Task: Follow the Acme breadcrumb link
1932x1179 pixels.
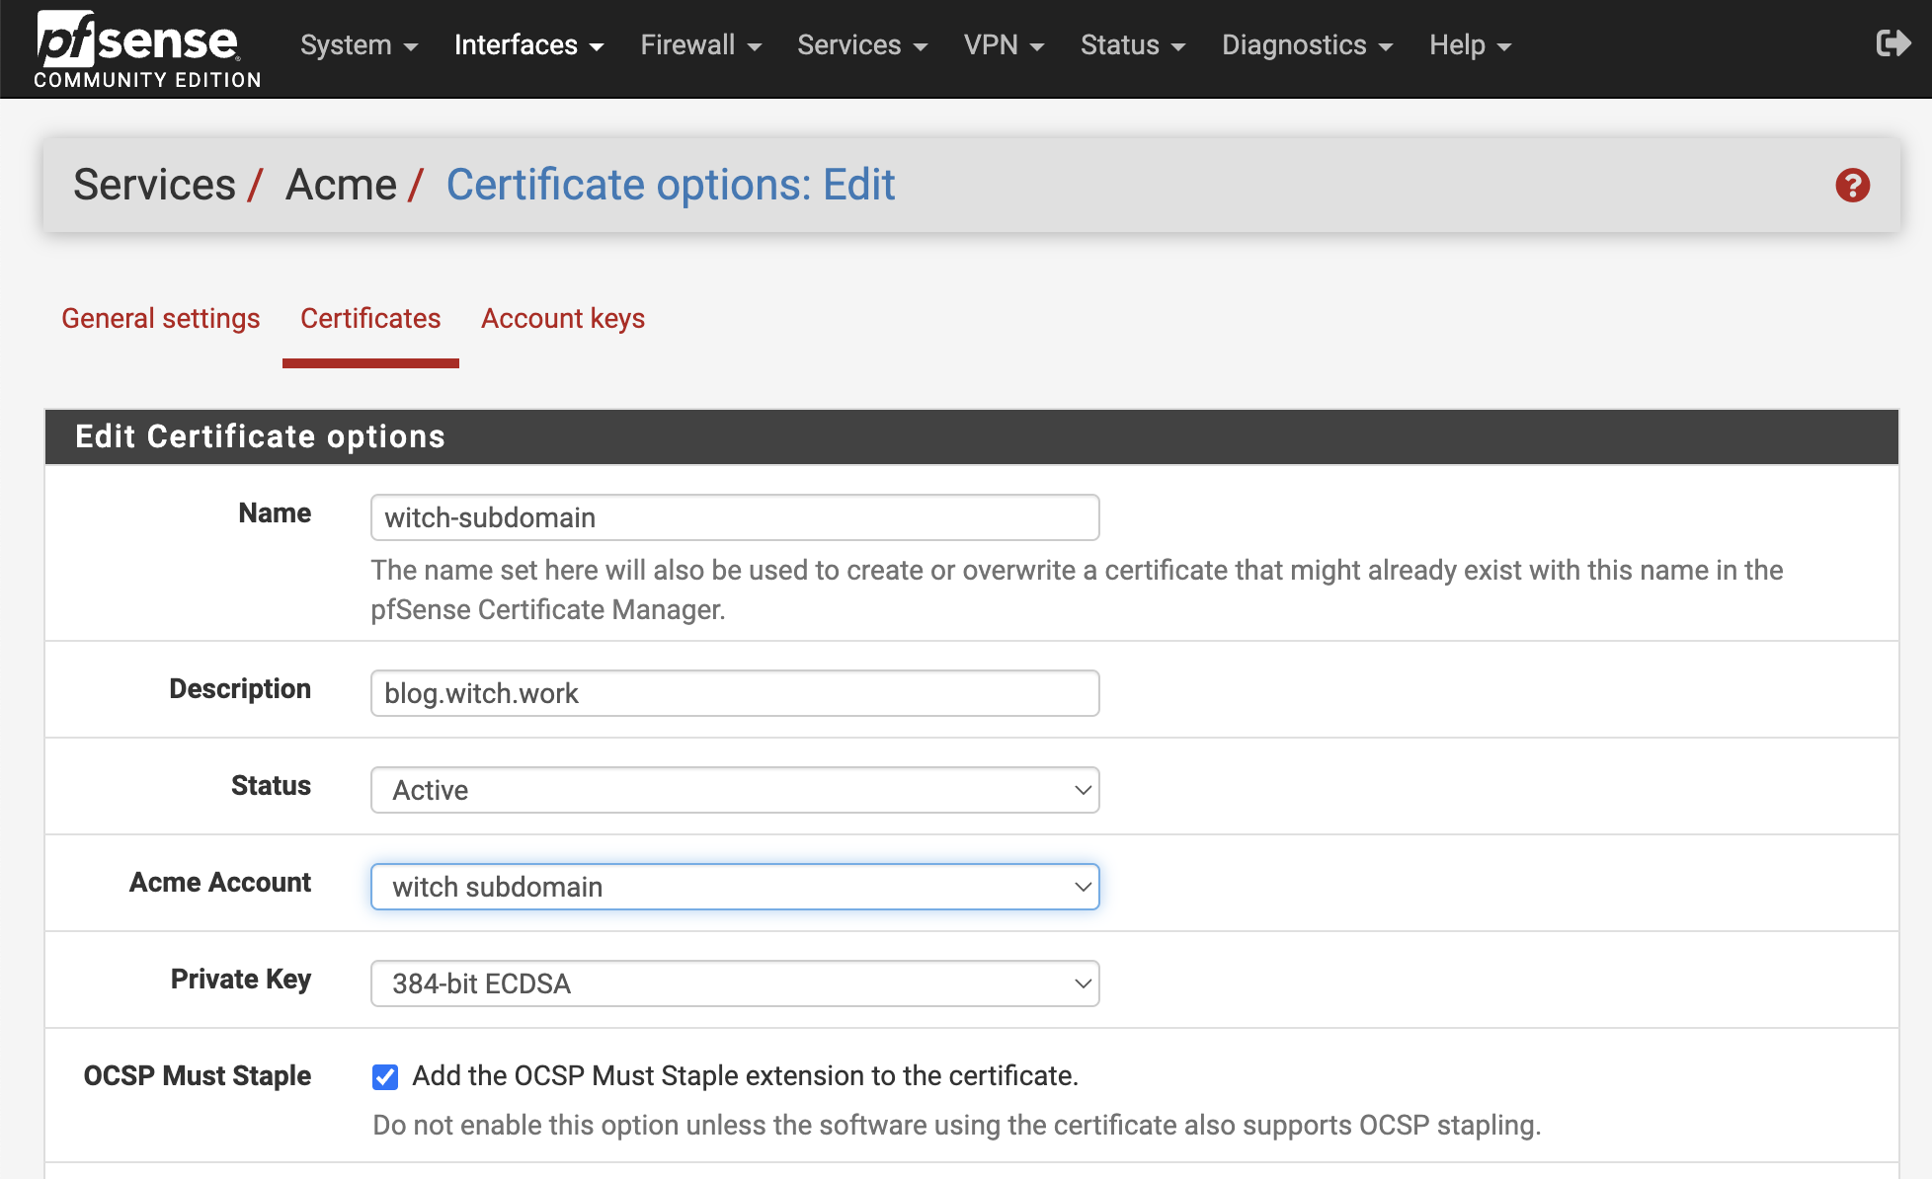Action: tap(340, 184)
